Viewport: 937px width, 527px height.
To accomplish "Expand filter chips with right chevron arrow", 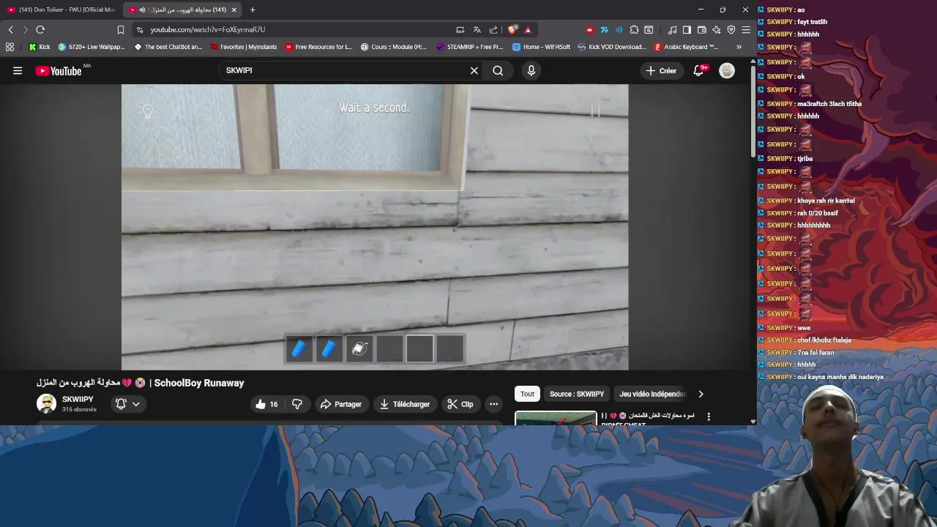I will (701, 394).
